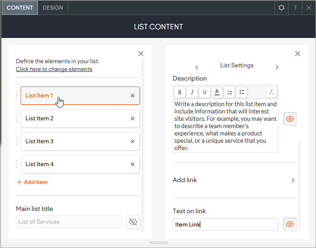Image resolution: width=316 pixels, height=248 pixels.
Task: Insert numbered list in description
Action: (x=230, y=92)
